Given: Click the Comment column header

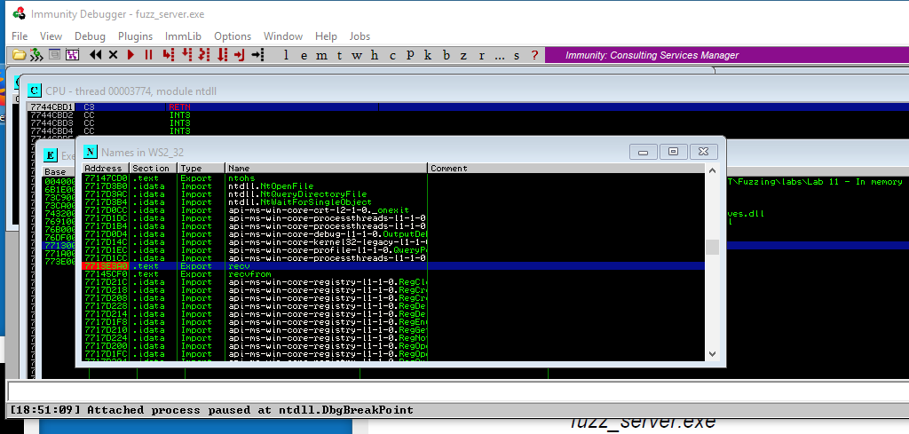Looking at the screenshot, I should pyautogui.click(x=565, y=169).
